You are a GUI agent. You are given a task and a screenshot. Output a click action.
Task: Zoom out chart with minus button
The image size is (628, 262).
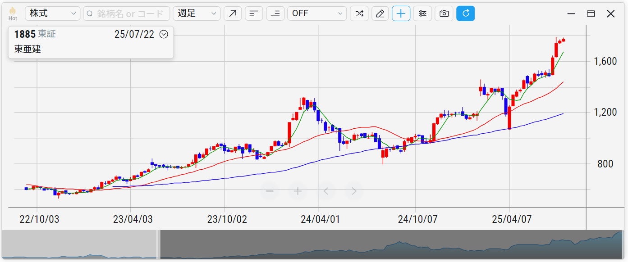[x=270, y=191]
